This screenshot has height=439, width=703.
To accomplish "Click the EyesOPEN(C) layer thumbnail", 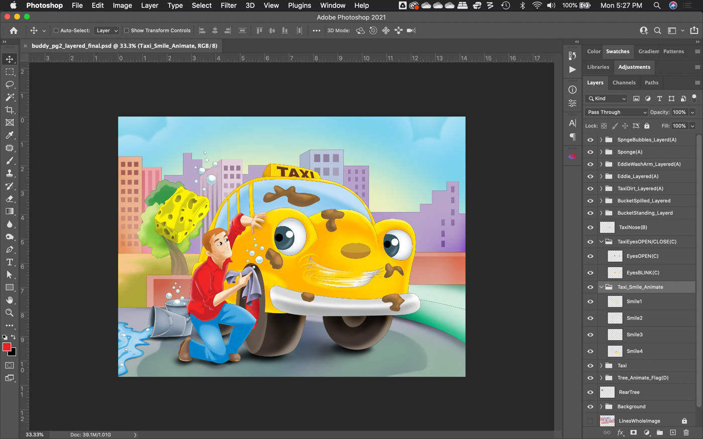I will click(x=615, y=256).
